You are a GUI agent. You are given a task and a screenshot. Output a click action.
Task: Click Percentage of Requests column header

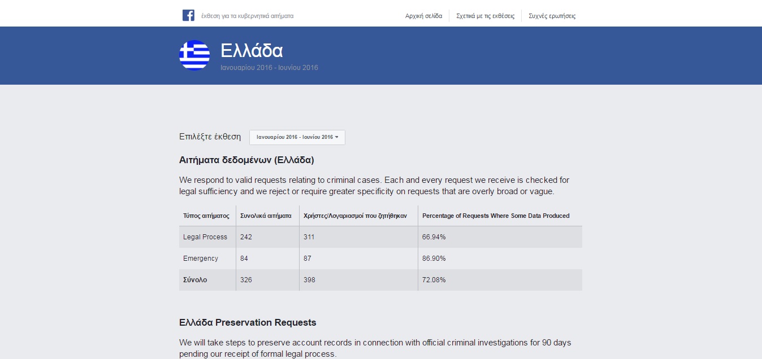pos(495,216)
